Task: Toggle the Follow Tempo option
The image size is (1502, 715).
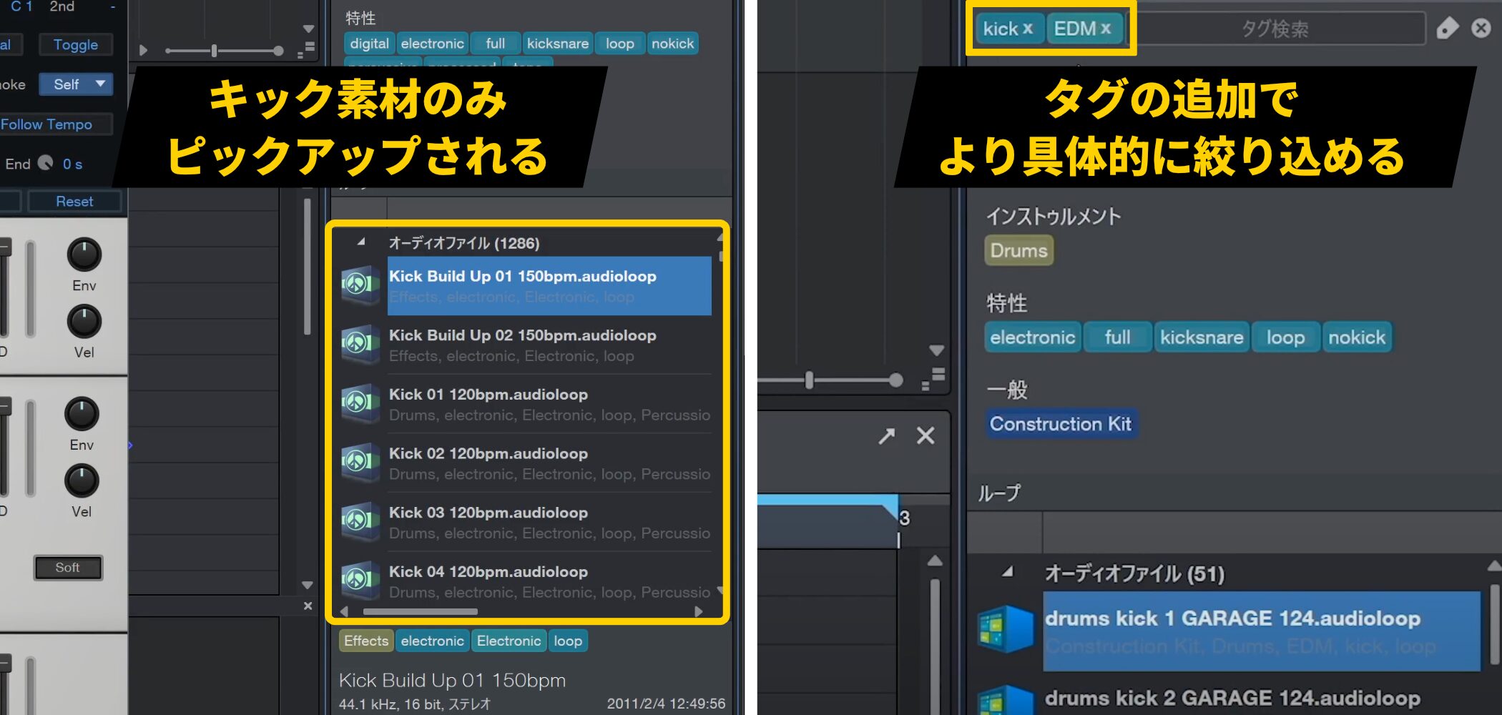Action: point(47,124)
